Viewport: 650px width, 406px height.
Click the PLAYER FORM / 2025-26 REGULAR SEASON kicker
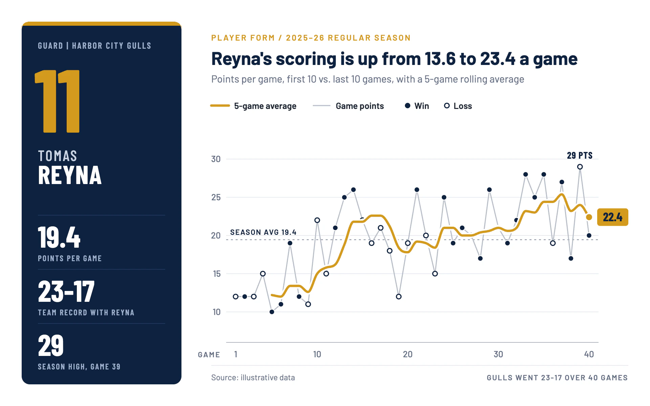[x=311, y=38]
